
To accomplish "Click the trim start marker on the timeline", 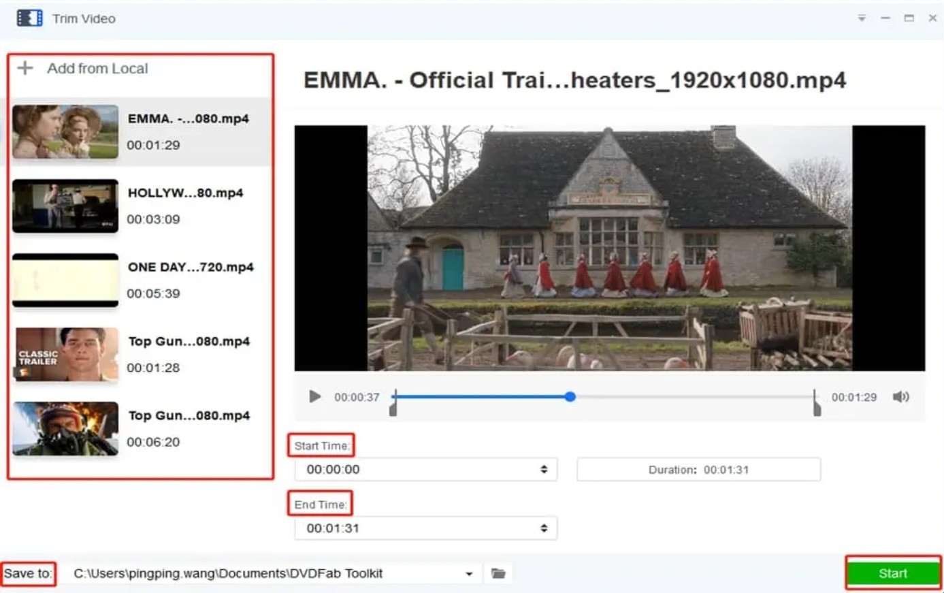I will coord(393,404).
